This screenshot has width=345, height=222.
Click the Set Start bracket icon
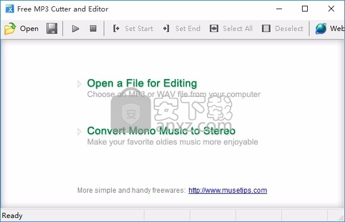[x=116, y=29]
